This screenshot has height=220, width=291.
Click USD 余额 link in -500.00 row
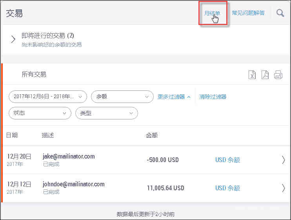(x=228, y=160)
